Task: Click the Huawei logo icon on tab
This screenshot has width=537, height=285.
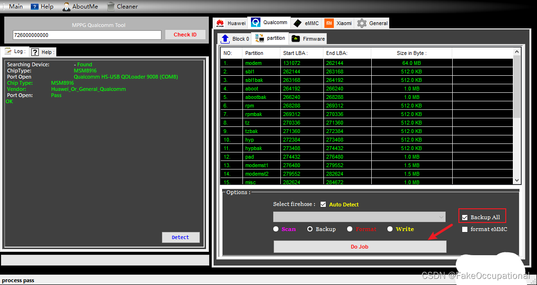Action: pos(220,23)
